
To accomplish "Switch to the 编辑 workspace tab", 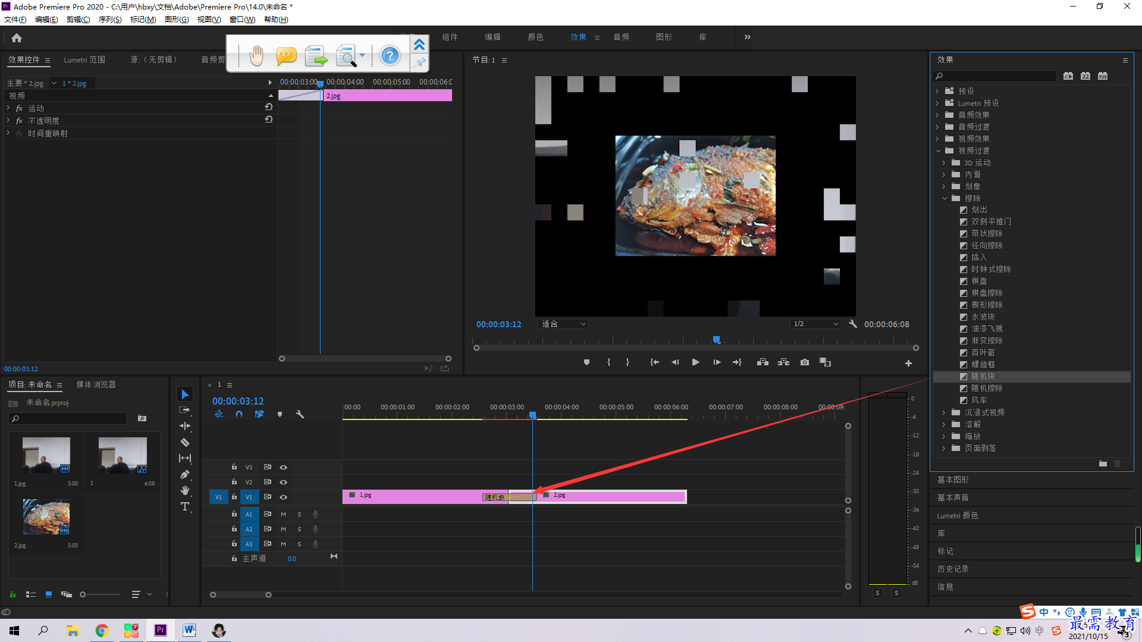I will 492,37.
